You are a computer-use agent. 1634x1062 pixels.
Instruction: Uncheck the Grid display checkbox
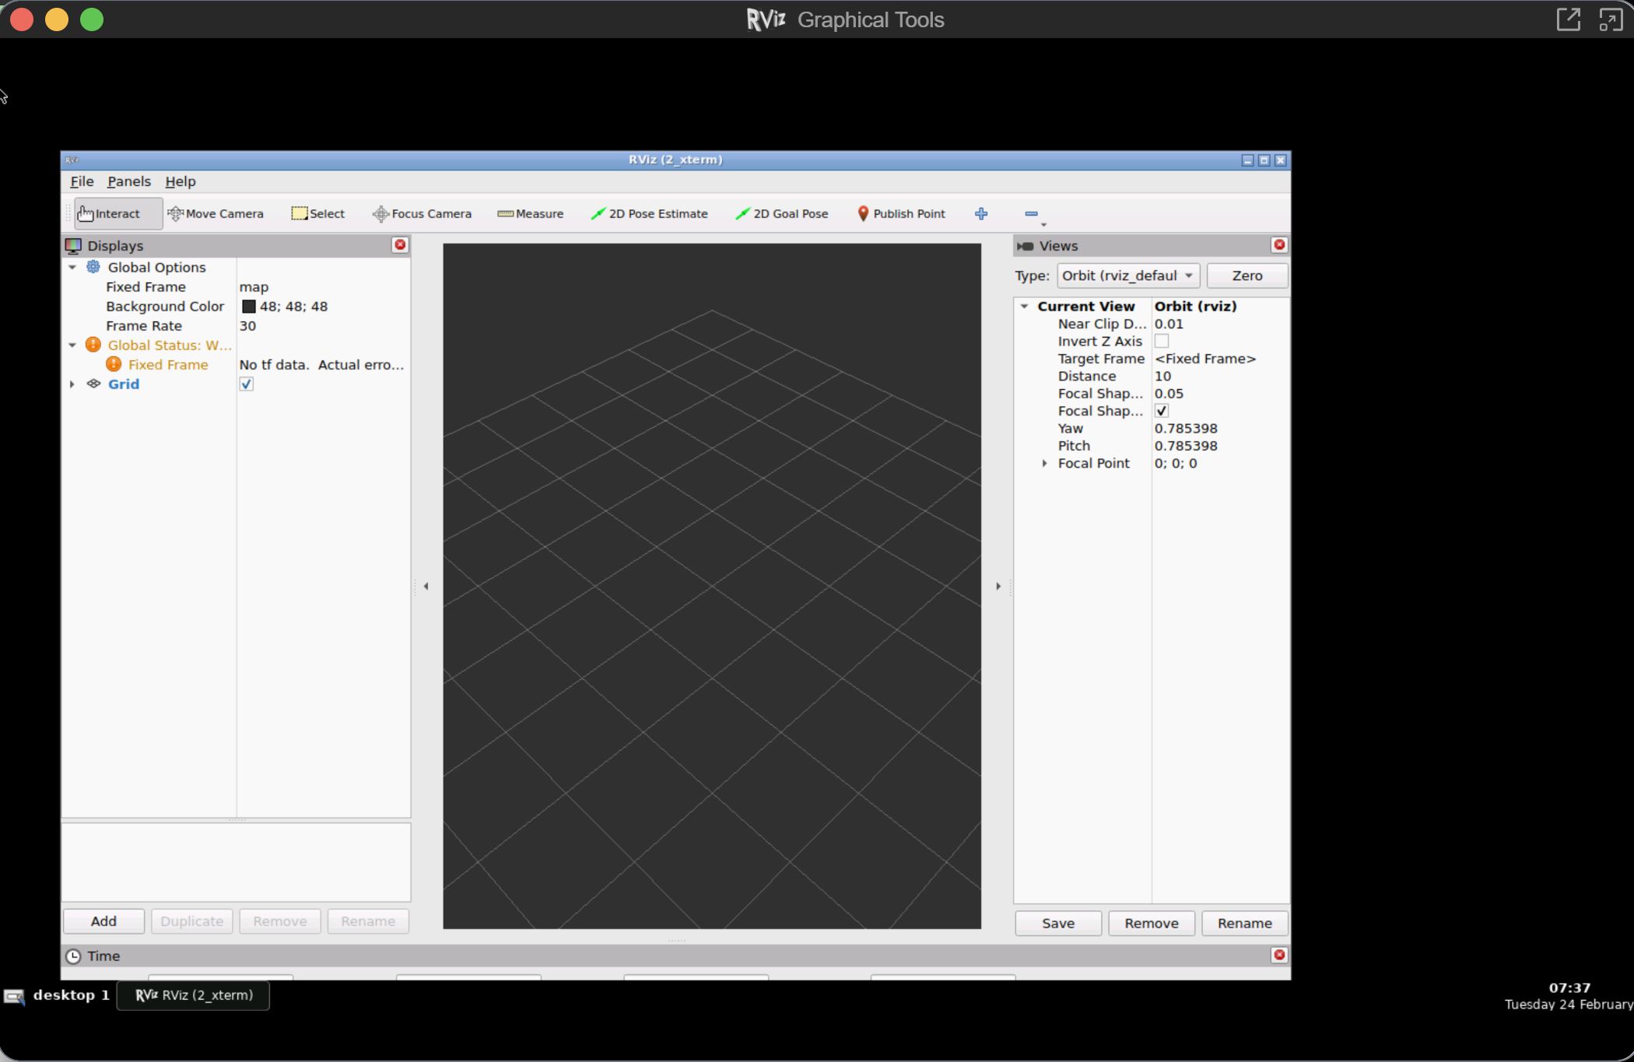[247, 384]
